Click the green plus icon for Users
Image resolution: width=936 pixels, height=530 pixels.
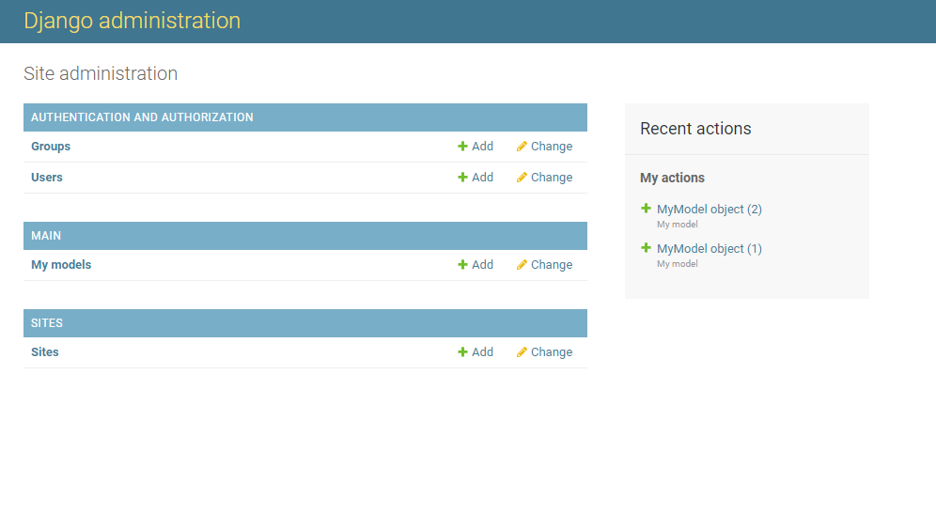(x=462, y=178)
